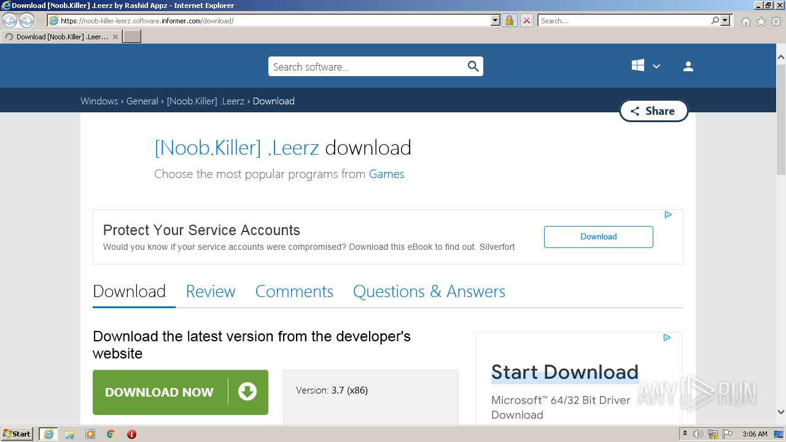Open the IE Home icon
Image resolution: width=786 pixels, height=442 pixels.
coord(745,21)
